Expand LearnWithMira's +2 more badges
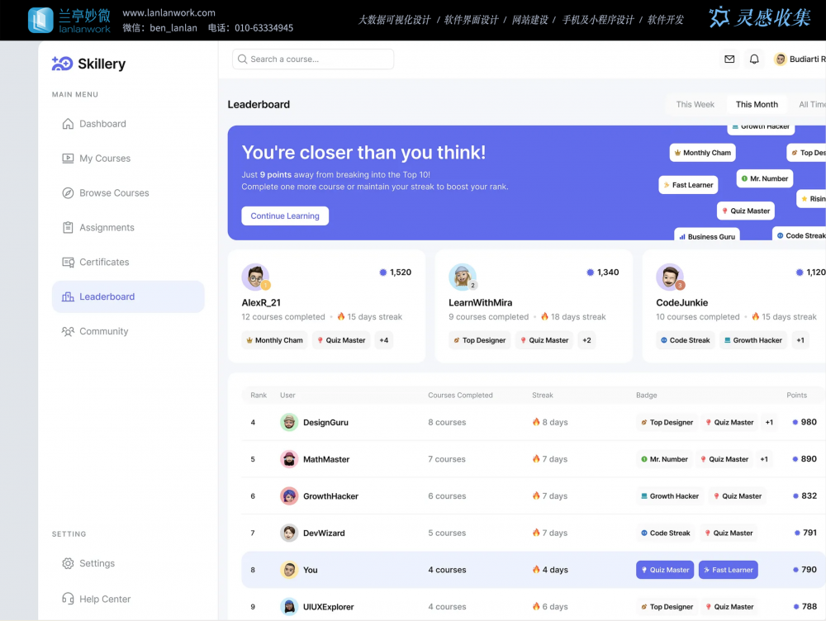The width and height of the screenshot is (826, 621). click(x=586, y=340)
